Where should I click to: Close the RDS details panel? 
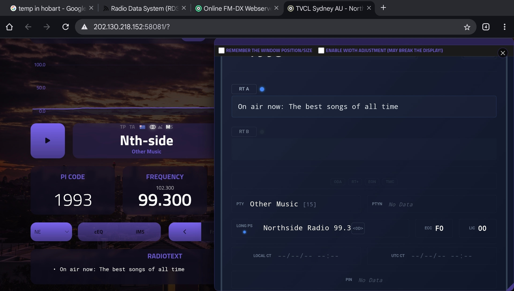click(502, 53)
